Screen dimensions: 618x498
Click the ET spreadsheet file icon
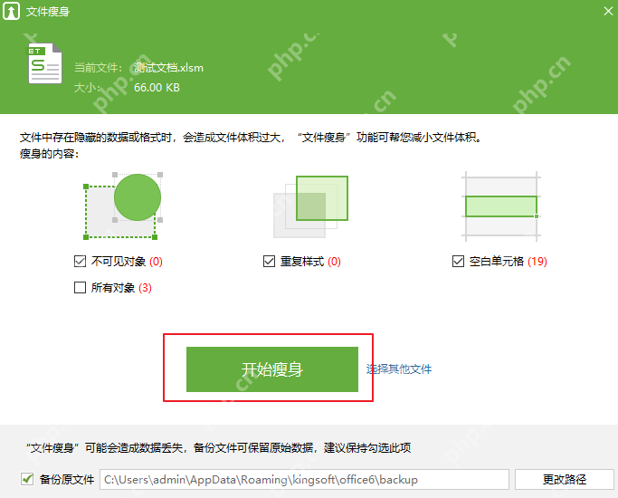(x=45, y=63)
